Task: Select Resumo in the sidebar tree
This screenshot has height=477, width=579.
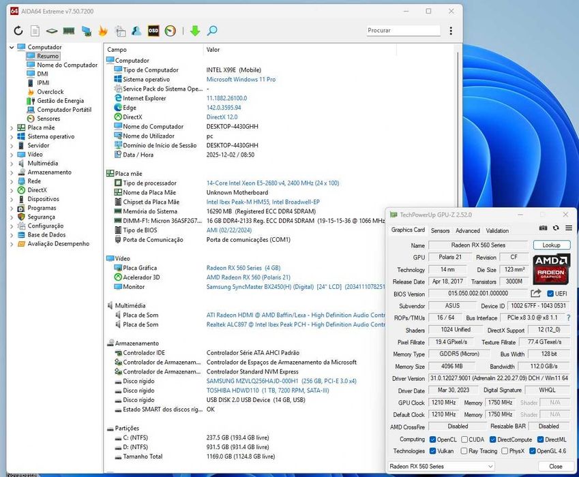Action: [x=48, y=56]
